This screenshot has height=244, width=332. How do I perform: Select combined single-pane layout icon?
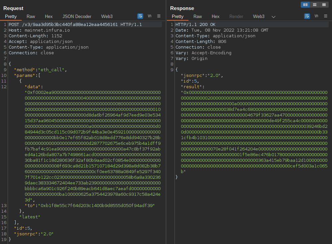[x=324, y=5]
